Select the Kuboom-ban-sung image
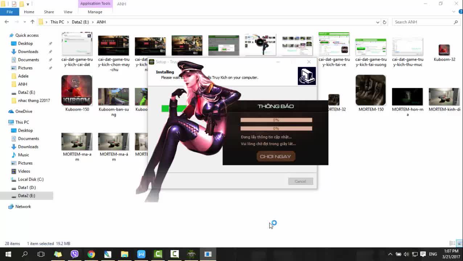 click(x=114, y=102)
